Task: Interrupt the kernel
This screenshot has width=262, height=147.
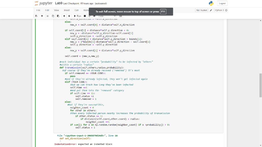Action: coord(84,16)
